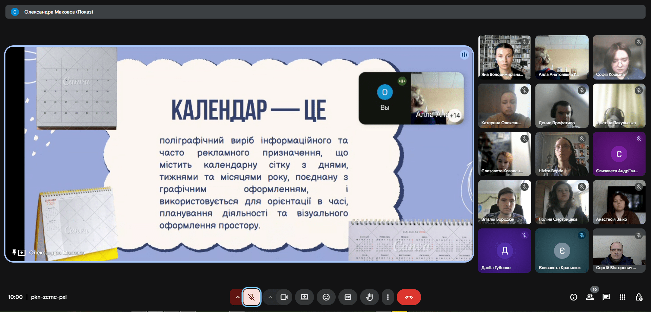Open the chat panel
The width and height of the screenshot is (651, 312).
coord(606,297)
